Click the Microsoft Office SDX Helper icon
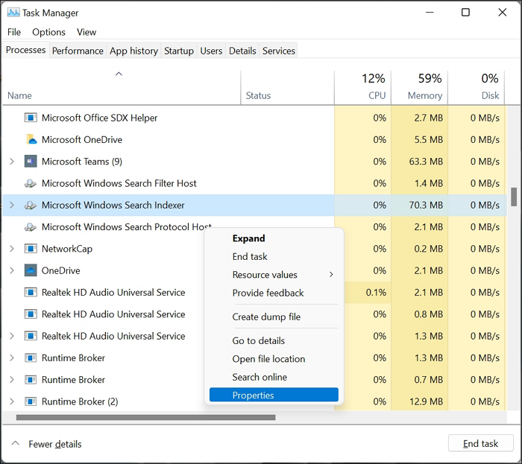This screenshot has width=522, height=464. coord(31,118)
